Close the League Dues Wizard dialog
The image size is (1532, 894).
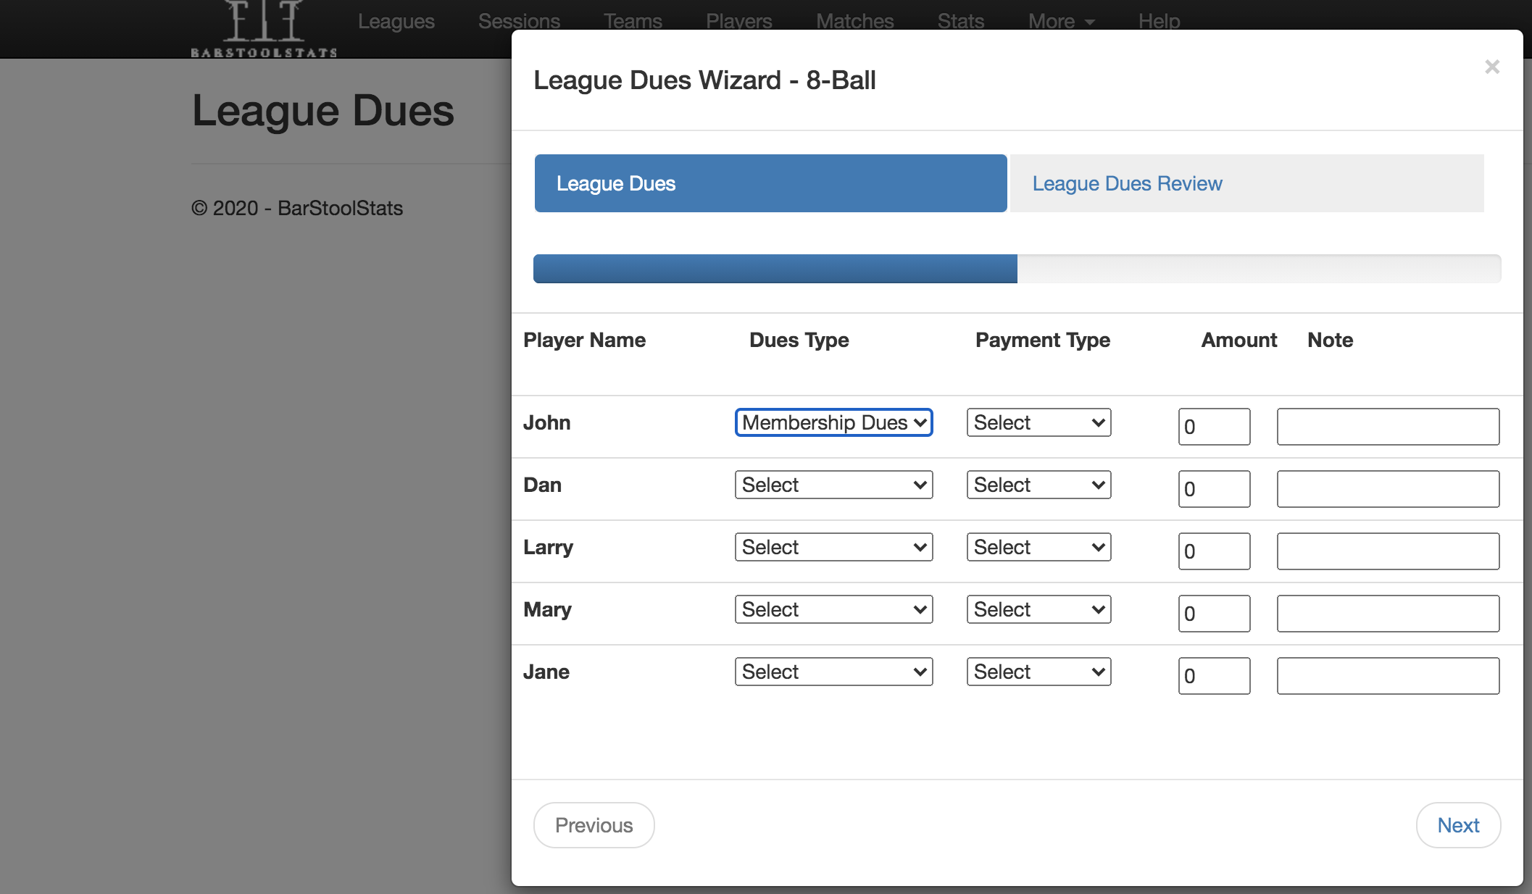[x=1491, y=67]
